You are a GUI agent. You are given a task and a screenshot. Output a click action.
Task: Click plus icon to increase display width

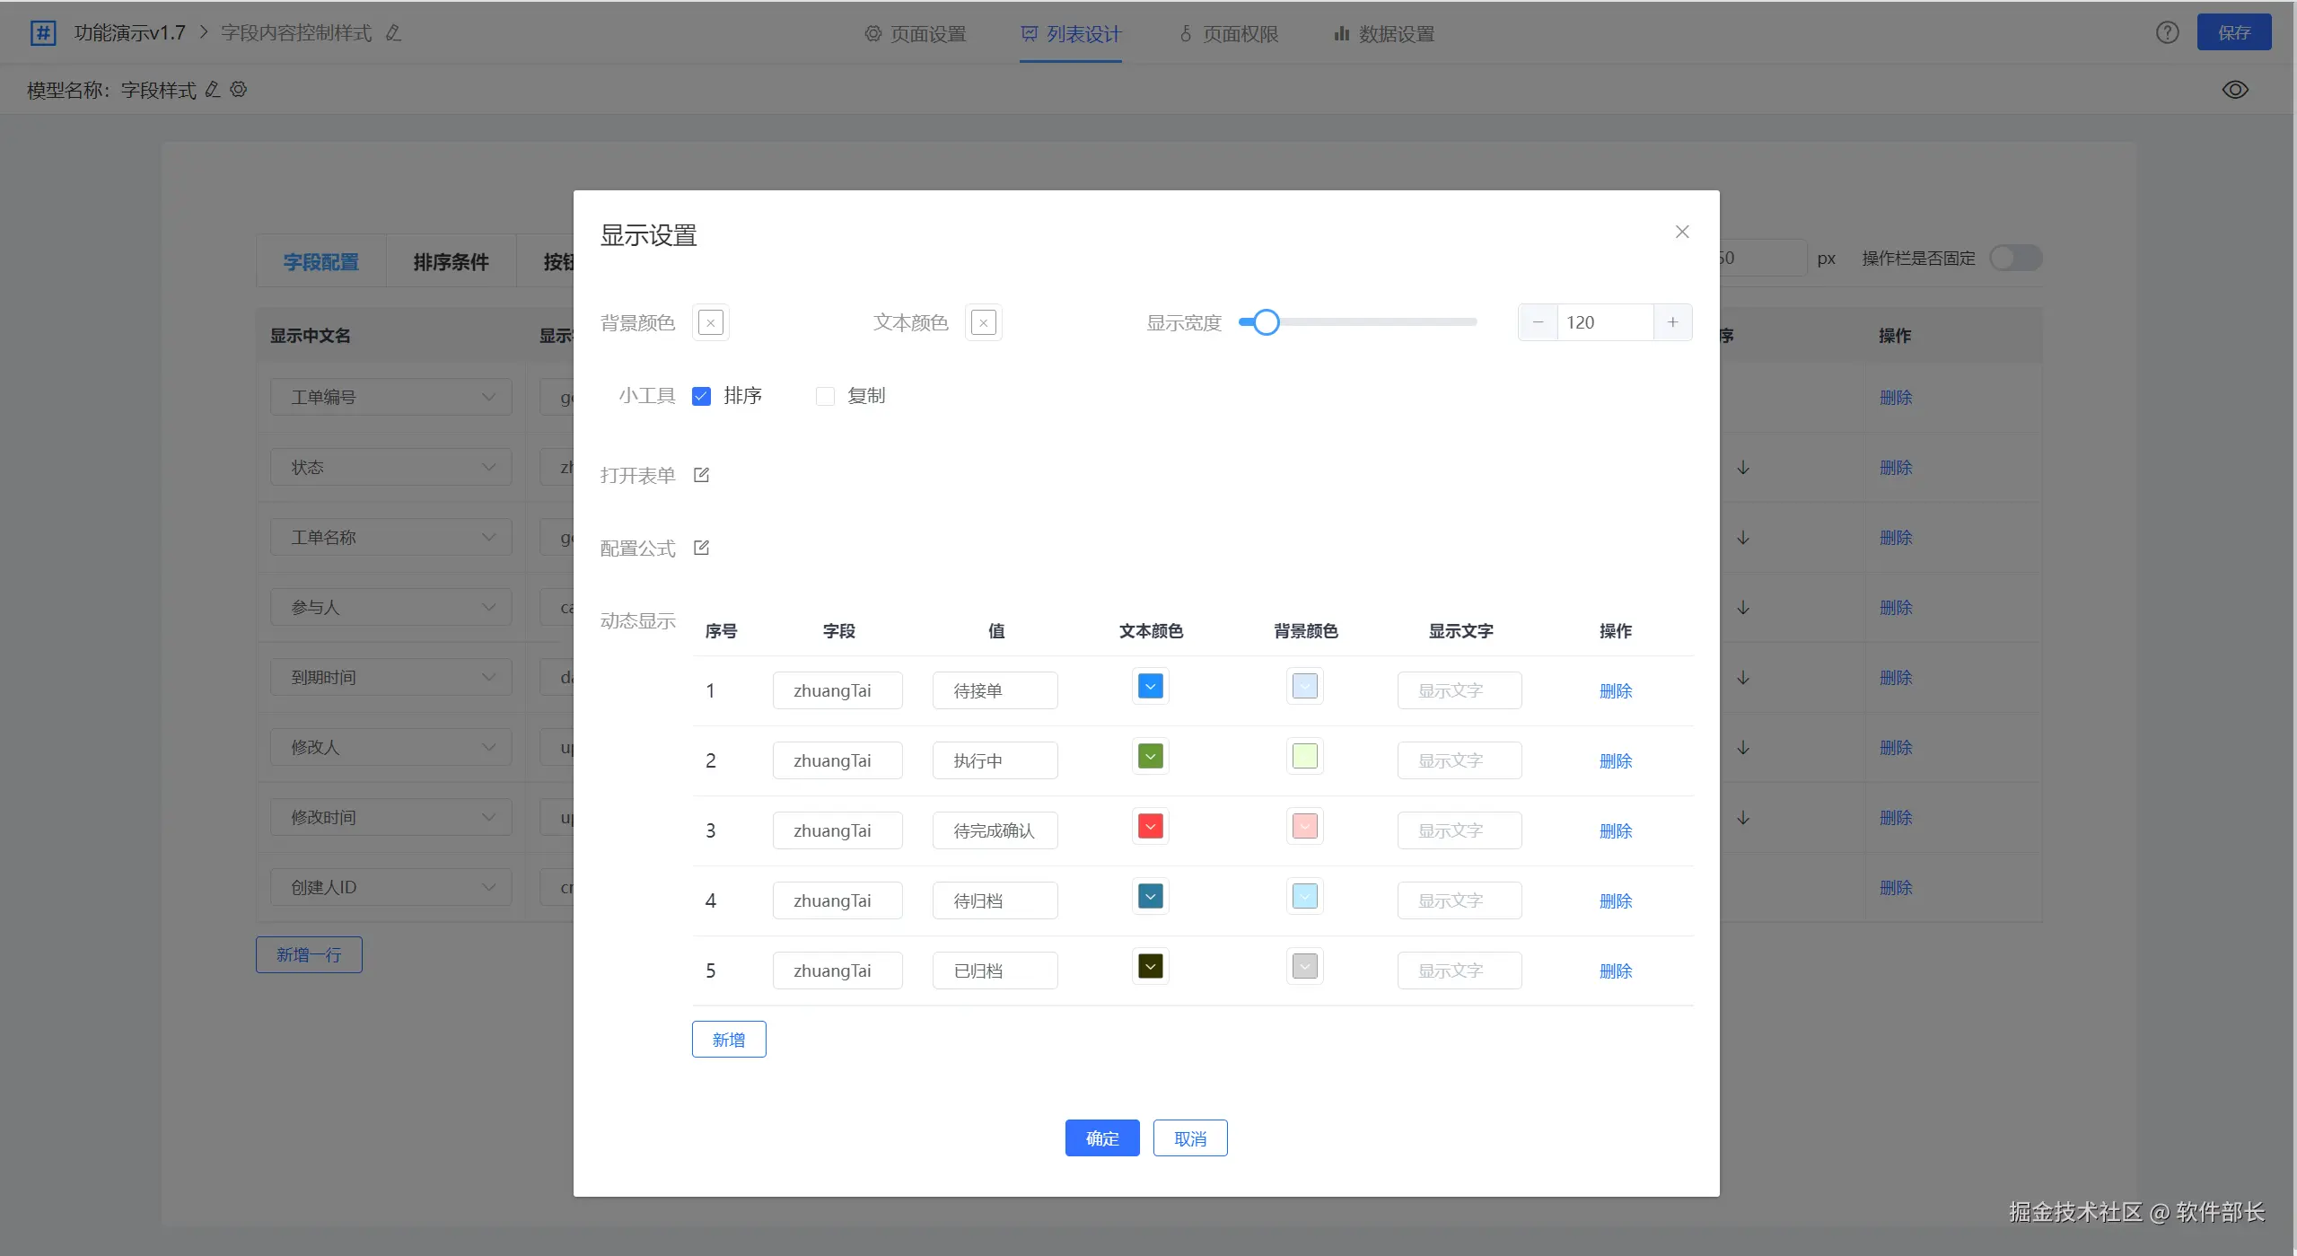(1672, 322)
